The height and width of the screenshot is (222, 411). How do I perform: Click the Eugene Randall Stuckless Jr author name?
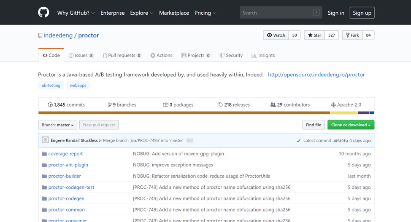76,141
